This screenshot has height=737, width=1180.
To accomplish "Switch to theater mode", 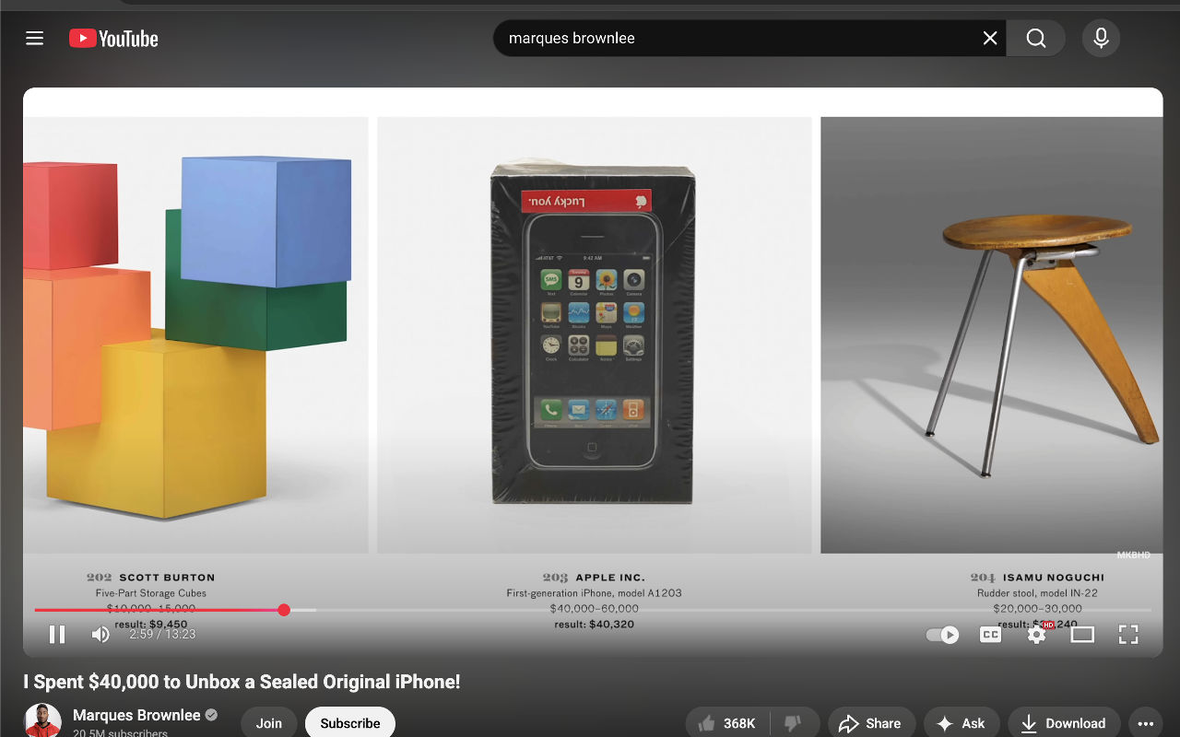I will [1082, 635].
